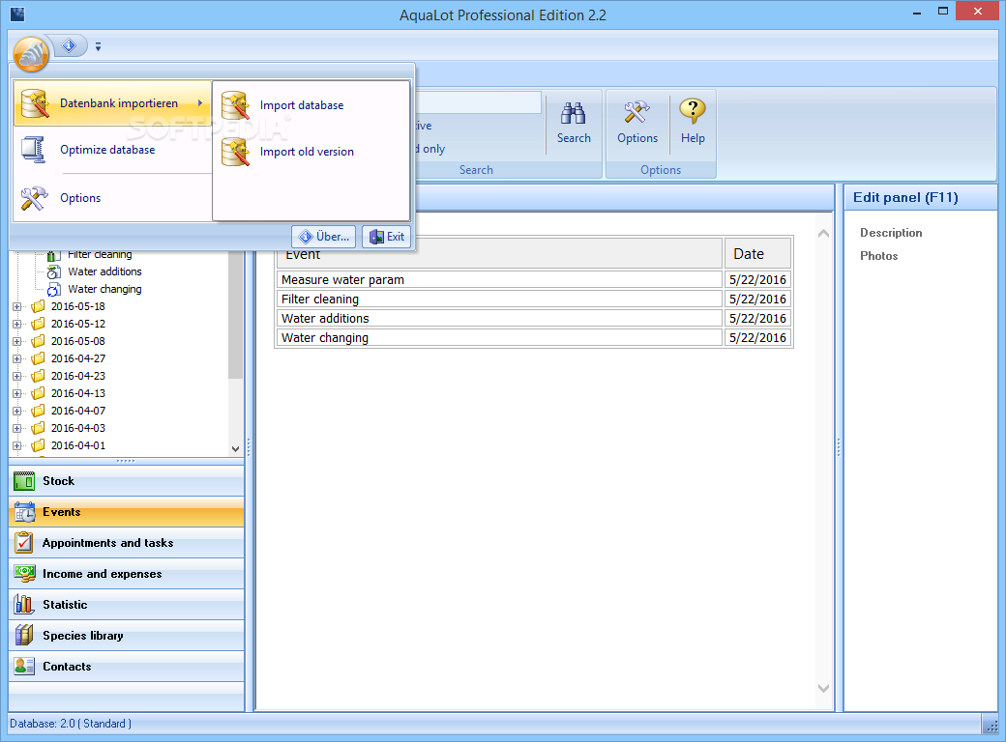Click the hammer and wrench menu Options icon
This screenshot has width=1006, height=742.
(x=33, y=198)
